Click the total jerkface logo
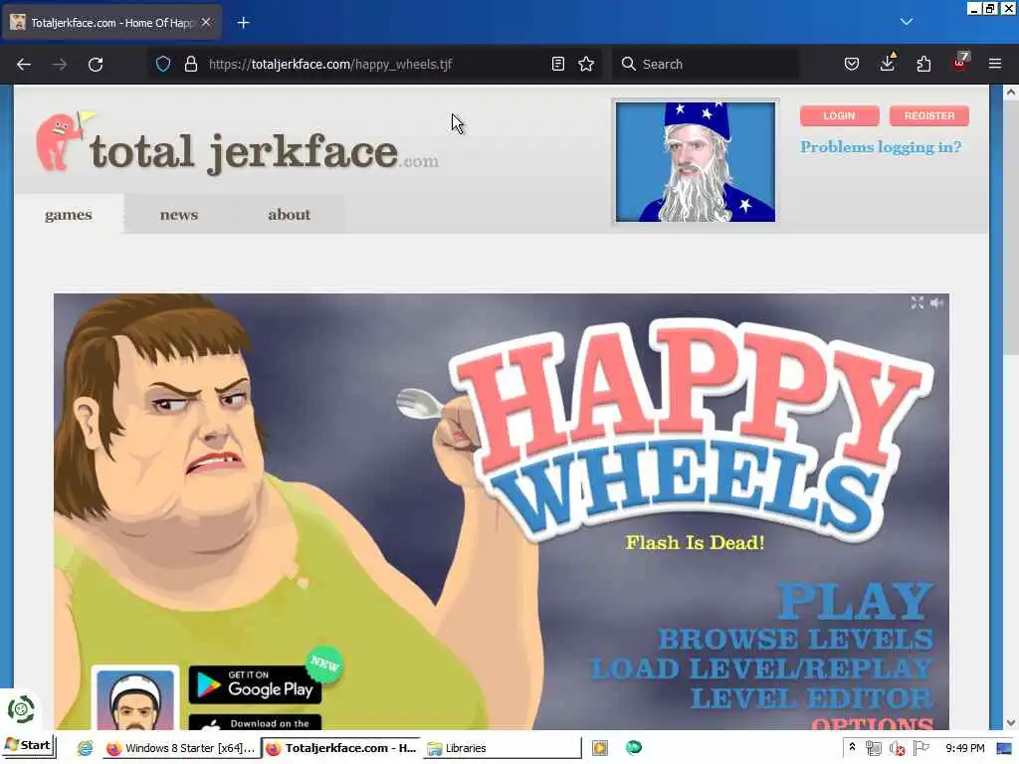Screen dimensions: 1019x764 (237, 143)
